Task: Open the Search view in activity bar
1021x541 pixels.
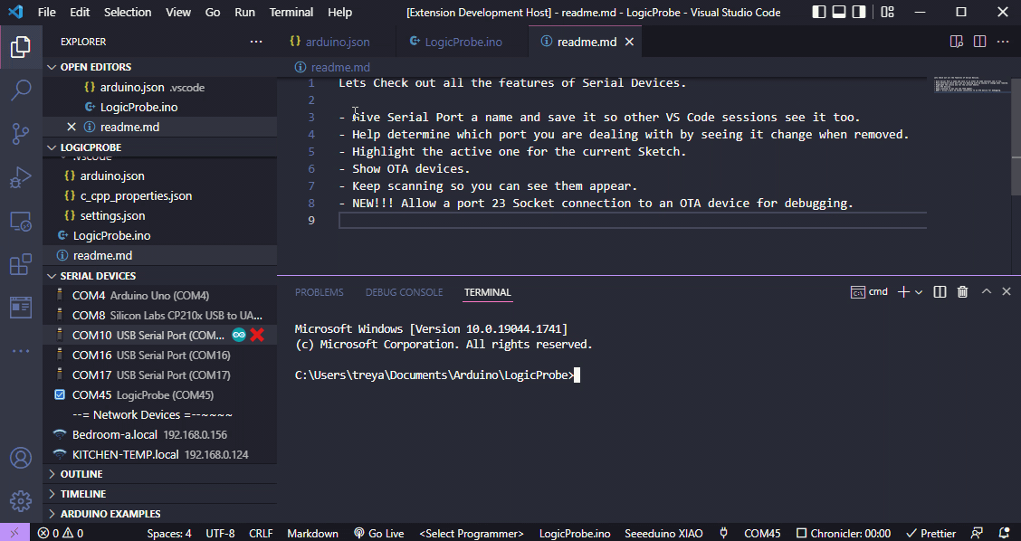Action: click(x=21, y=90)
